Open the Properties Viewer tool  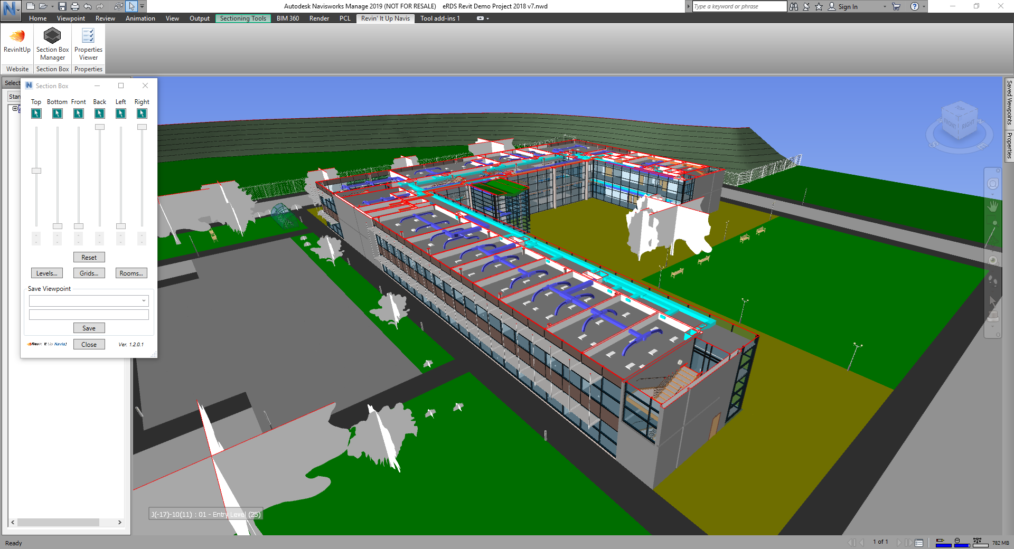tap(88, 44)
